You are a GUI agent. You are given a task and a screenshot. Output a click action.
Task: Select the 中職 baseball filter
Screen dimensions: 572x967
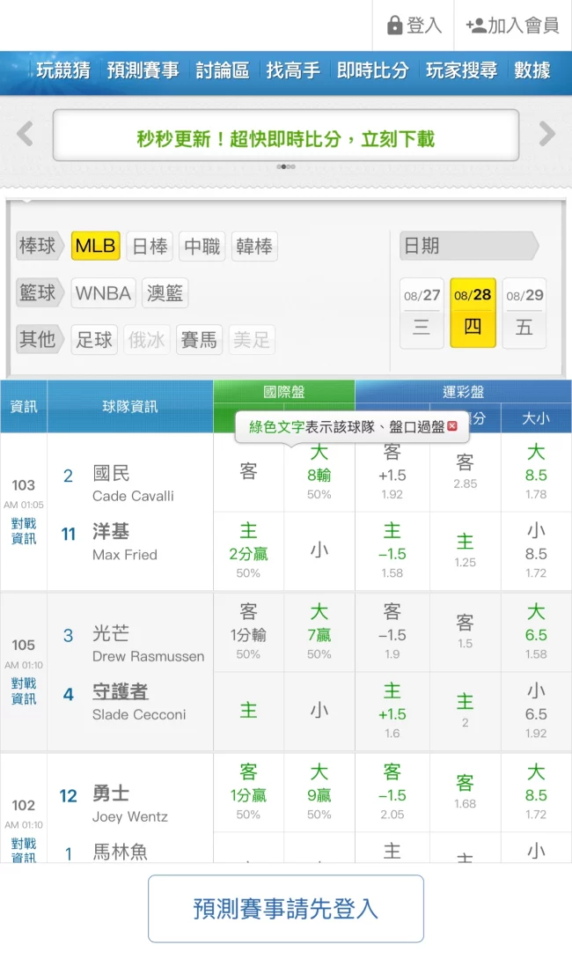(202, 247)
